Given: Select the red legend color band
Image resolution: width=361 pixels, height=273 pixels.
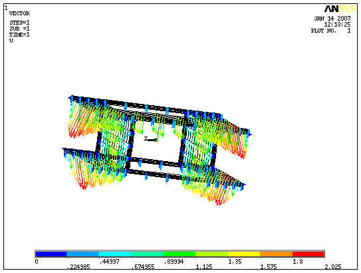Looking at the screenshot, I should pyautogui.click(x=308, y=254).
